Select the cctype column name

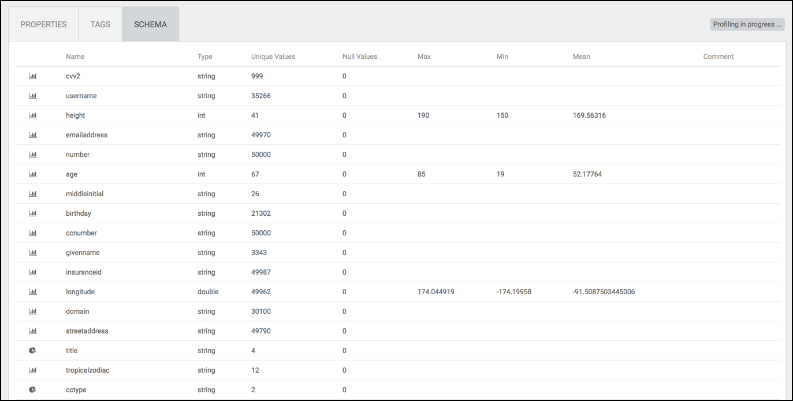point(76,390)
